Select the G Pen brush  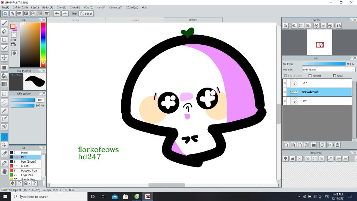pos(25,166)
